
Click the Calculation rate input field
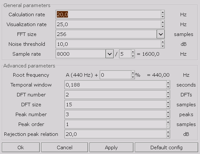[x=109, y=14]
